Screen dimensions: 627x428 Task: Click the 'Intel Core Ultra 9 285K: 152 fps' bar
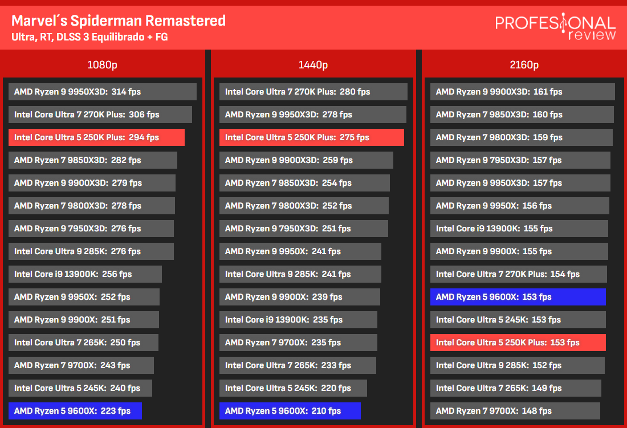[x=518, y=365]
